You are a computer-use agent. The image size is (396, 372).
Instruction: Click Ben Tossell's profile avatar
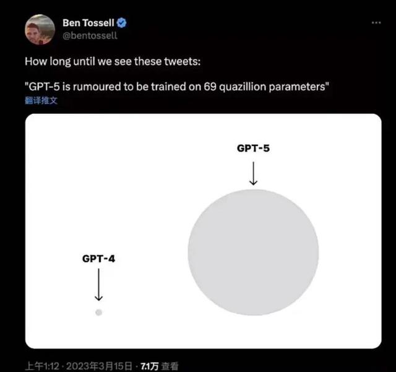pos(40,28)
